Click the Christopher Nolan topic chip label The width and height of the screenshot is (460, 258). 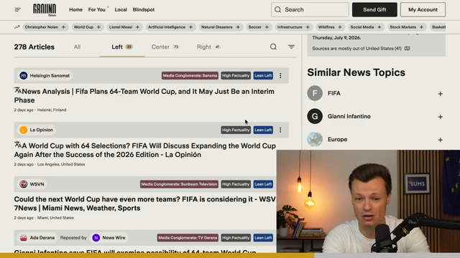(42, 27)
